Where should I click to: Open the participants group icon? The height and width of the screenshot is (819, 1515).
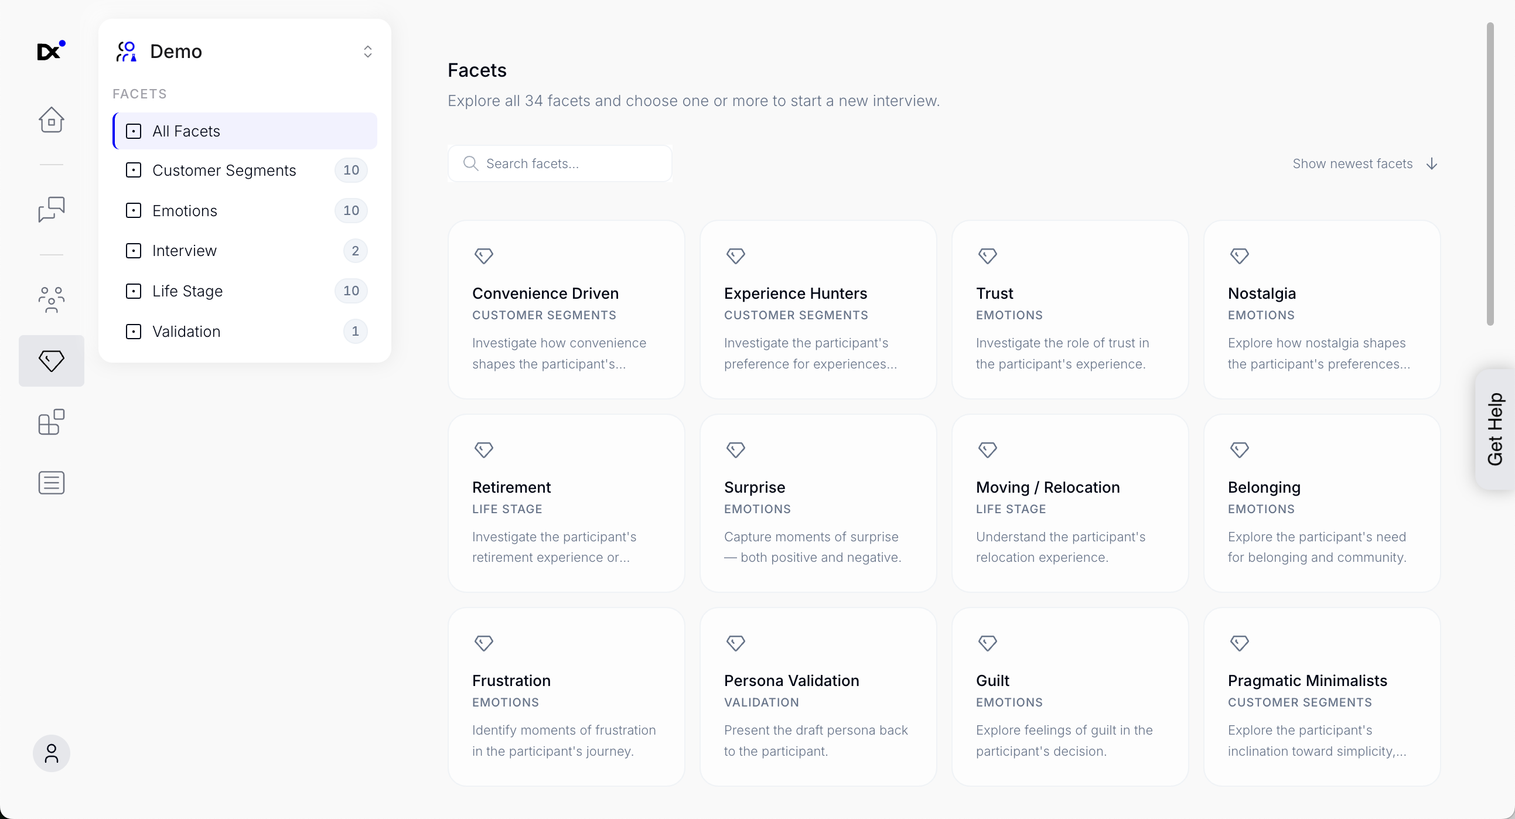[51, 299]
